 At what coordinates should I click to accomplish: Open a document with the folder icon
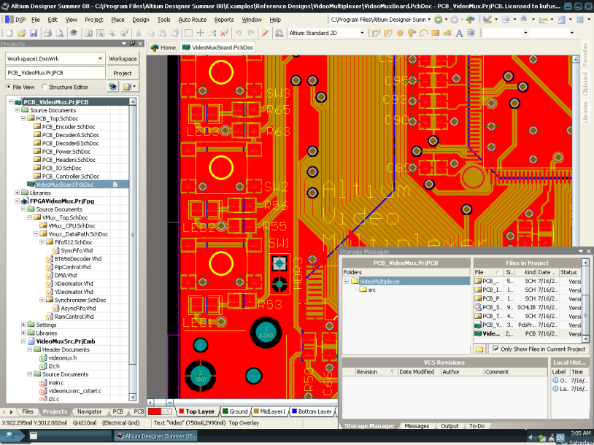coord(21,34)
